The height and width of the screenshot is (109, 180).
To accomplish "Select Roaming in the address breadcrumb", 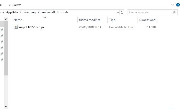I will click(30, 12).
